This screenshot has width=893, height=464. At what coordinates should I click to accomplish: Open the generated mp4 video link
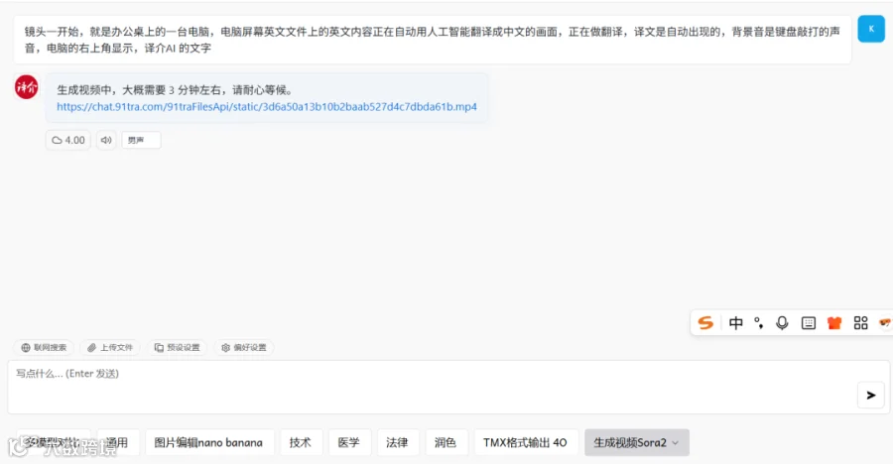[267, 106]
